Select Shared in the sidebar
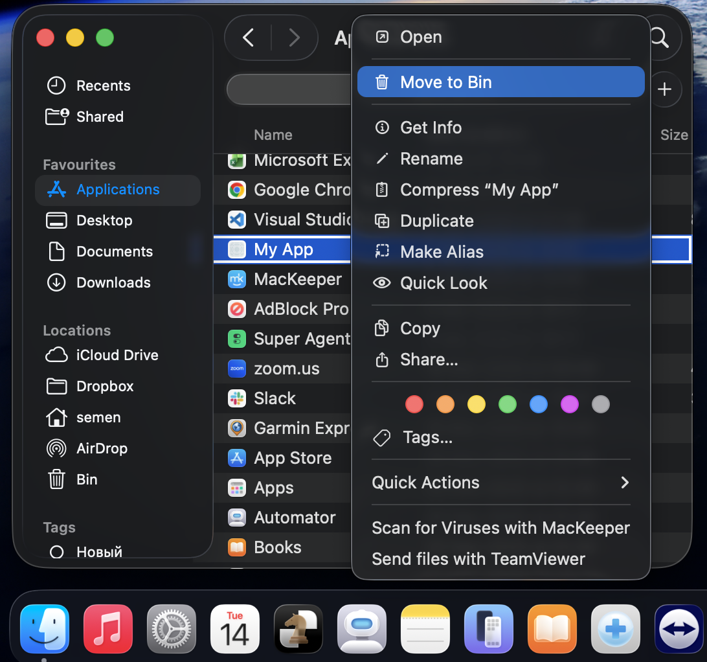The width and height of the screenshot is (707, 662). coord(84,117)
